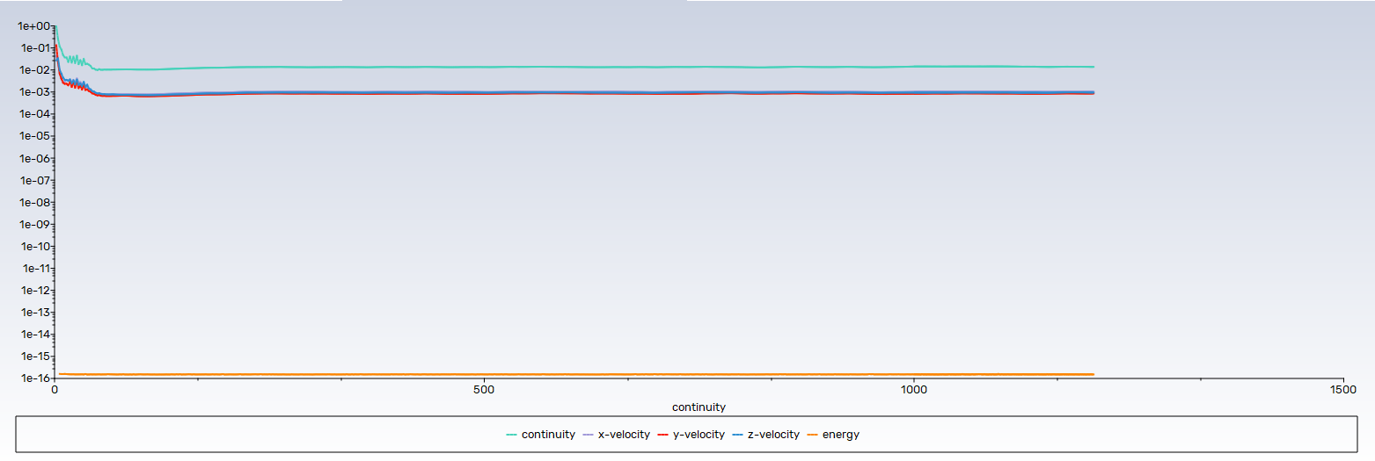Click the 500 x-axis tick label
The height and width of the screenshot is (461, 1375).
click(x=485, y=388)
